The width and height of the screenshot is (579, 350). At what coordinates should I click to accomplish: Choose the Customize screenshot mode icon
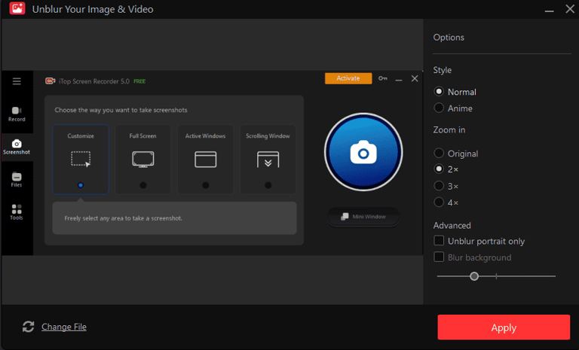coord(81,159)
